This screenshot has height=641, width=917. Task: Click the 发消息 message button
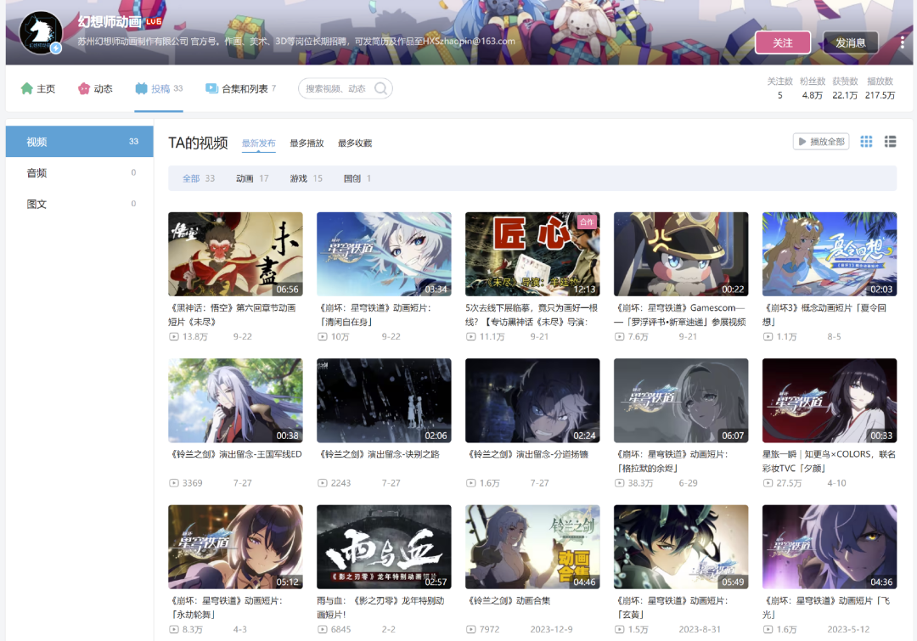pyautogui.click(x=850, y=42)
